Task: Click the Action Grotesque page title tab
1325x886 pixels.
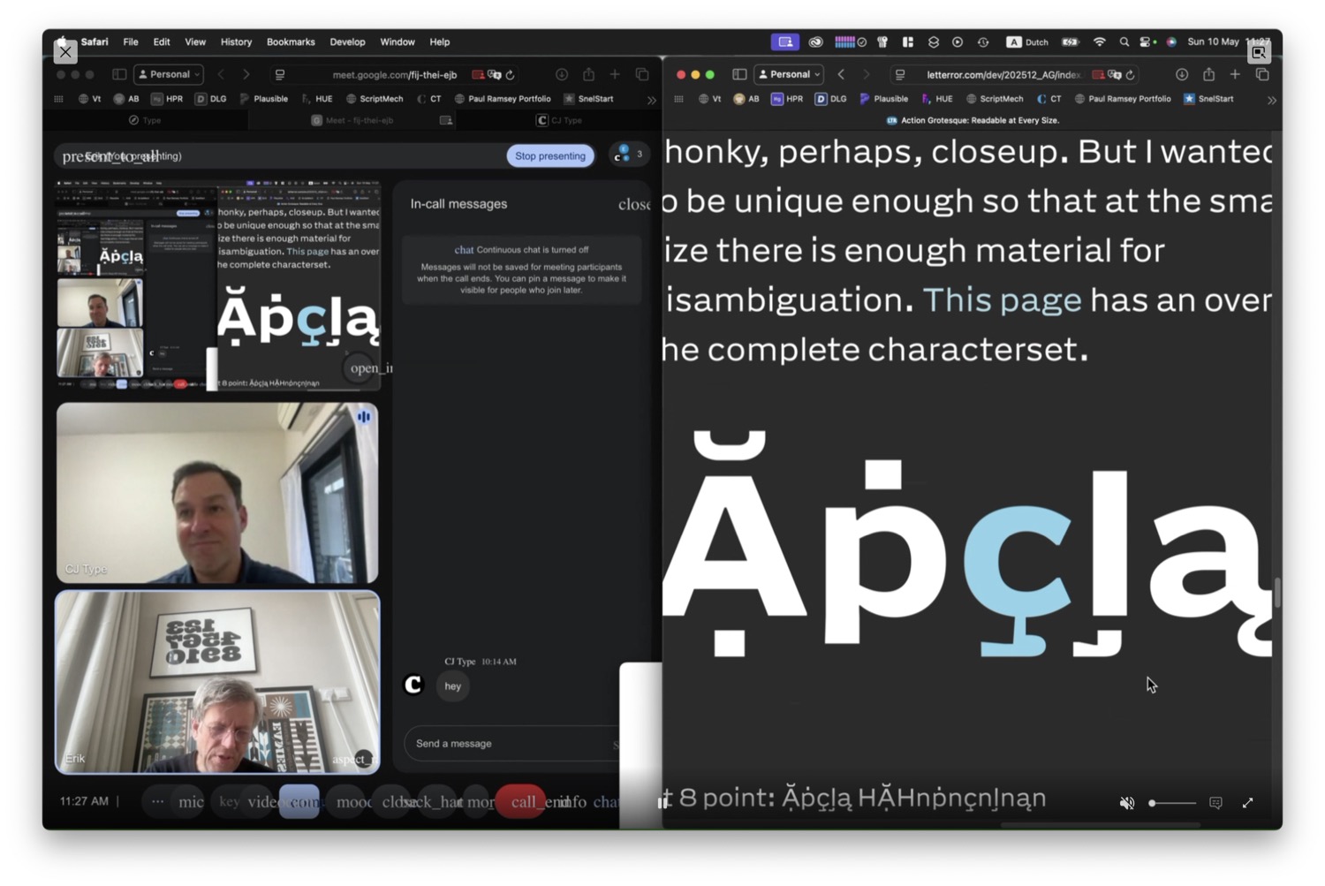Action: tap(972, 120)
